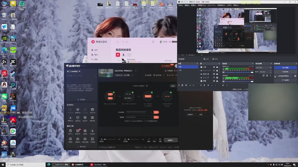This screenshot has height=167, width=298.
Task: Move selected OBS scene up
Action: tap(190, 85)
